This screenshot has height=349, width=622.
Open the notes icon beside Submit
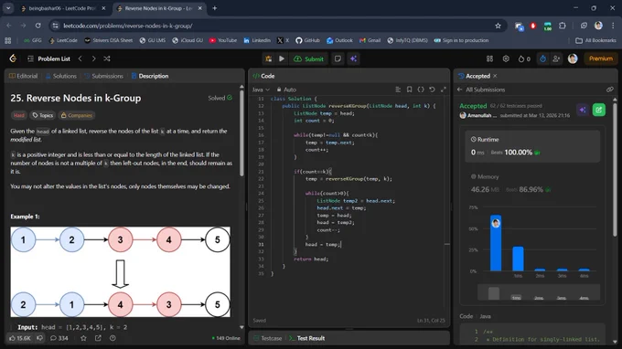(x=338, y=58)
